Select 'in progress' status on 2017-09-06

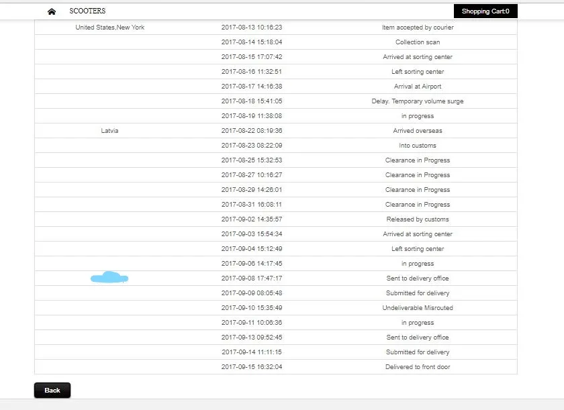(418, 264)
